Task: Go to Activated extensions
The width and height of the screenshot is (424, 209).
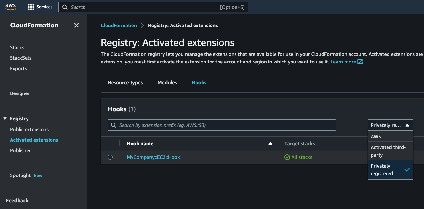Action: pyautogui.click(x=34, y=140)
